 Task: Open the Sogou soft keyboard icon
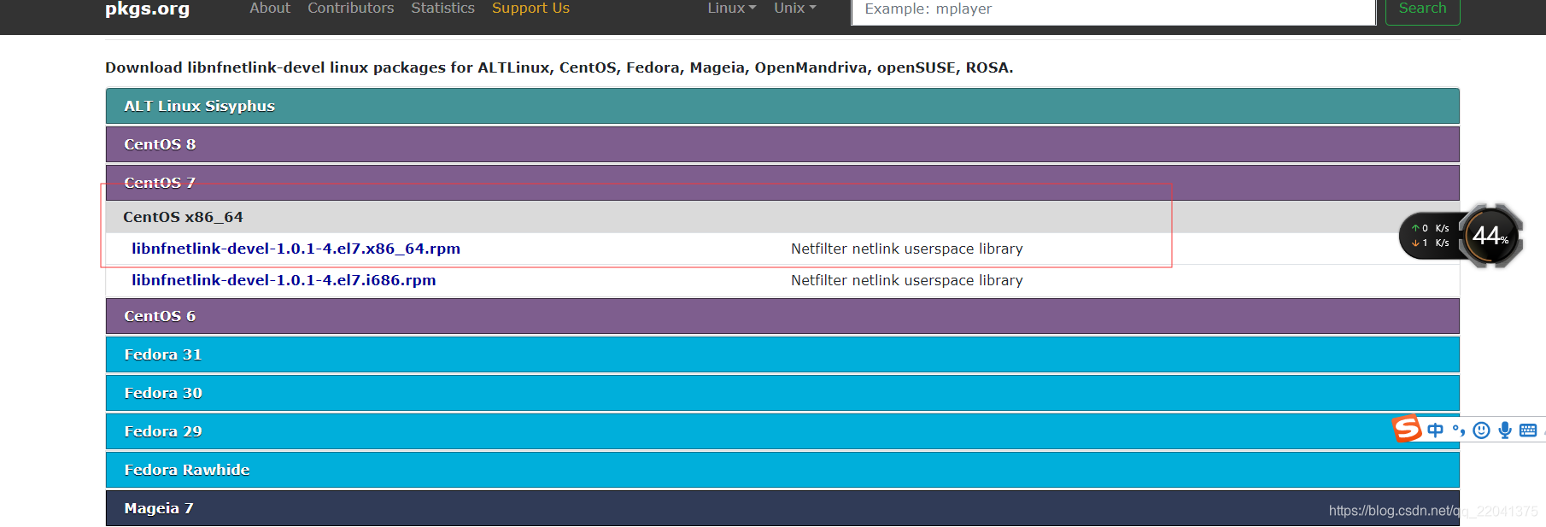pyautogui.click(x=1528, y=430)
